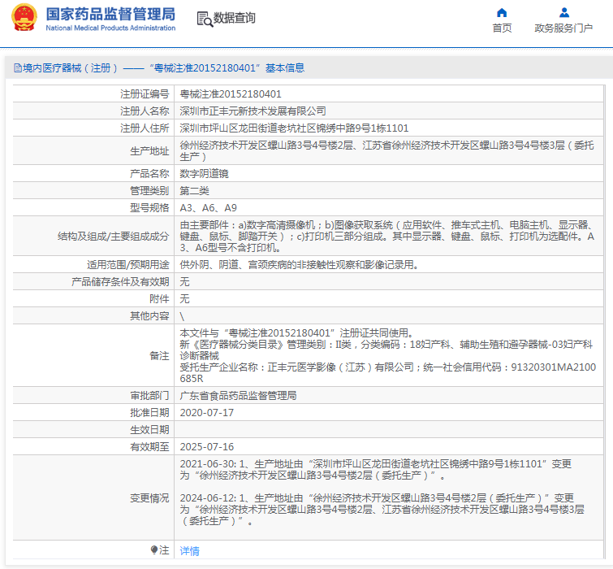Click the 生效日期 label
613x569 pixels.
pos(149,430)
